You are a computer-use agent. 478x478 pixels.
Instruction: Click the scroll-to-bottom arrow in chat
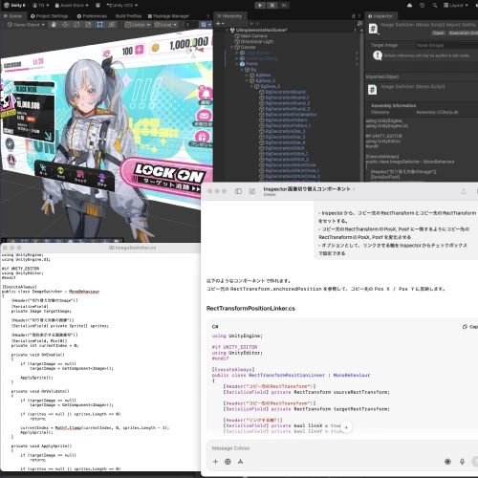click(x=346, y=427)
